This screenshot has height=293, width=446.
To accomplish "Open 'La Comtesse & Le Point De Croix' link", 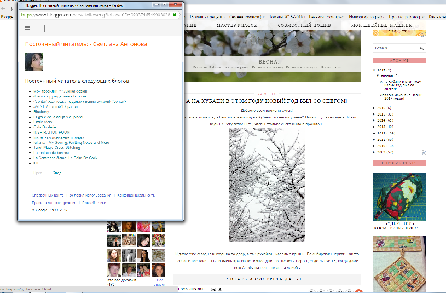I will pyautogui.click(x=66, y=158).
